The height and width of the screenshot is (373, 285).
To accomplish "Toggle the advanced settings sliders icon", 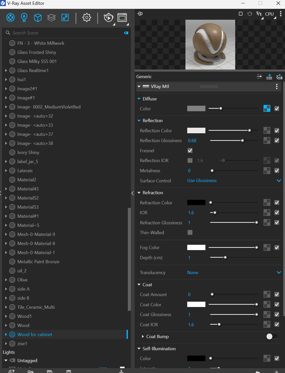I will 259,76.
